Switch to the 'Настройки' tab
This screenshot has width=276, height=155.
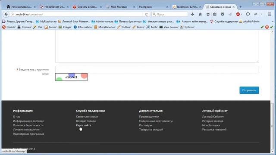[146, 7]
